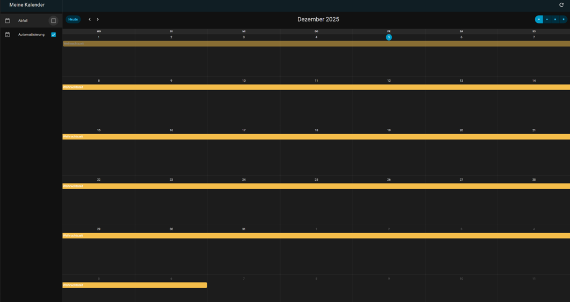Go to previous month with left chevron
The image size is (570, 302).
pyautogui.click(x=90, y=19)
